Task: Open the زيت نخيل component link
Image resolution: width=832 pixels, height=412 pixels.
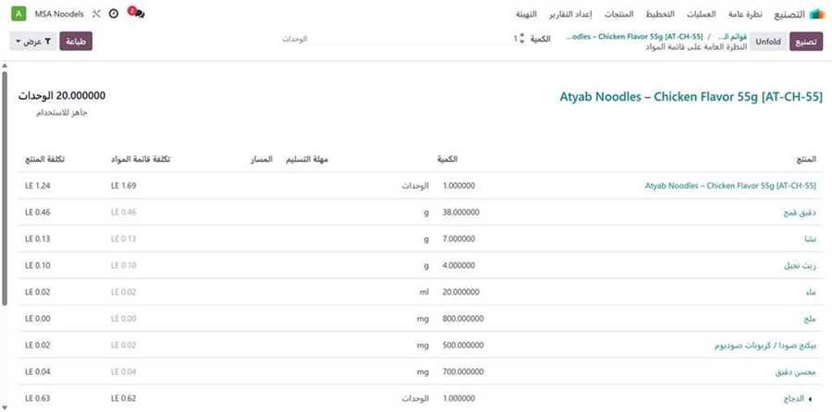Action: [801, 266]
